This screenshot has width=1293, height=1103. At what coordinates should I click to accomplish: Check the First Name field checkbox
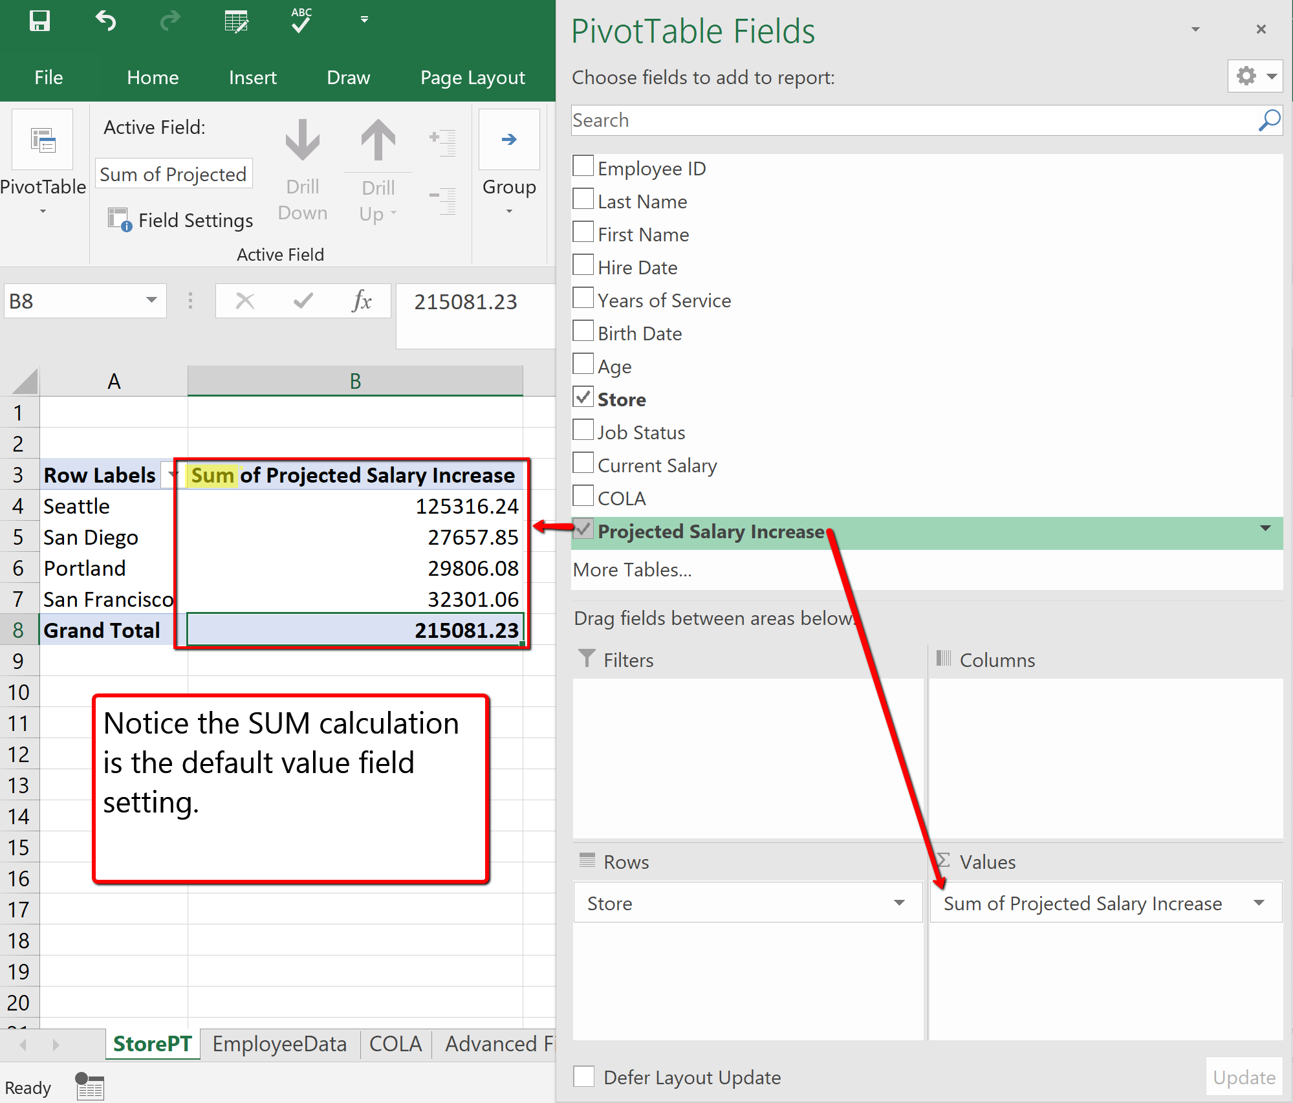(583, 232)
